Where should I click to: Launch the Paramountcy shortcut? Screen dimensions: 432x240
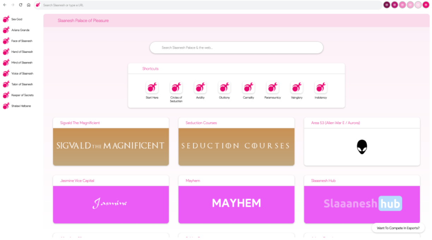pos(272,87)
